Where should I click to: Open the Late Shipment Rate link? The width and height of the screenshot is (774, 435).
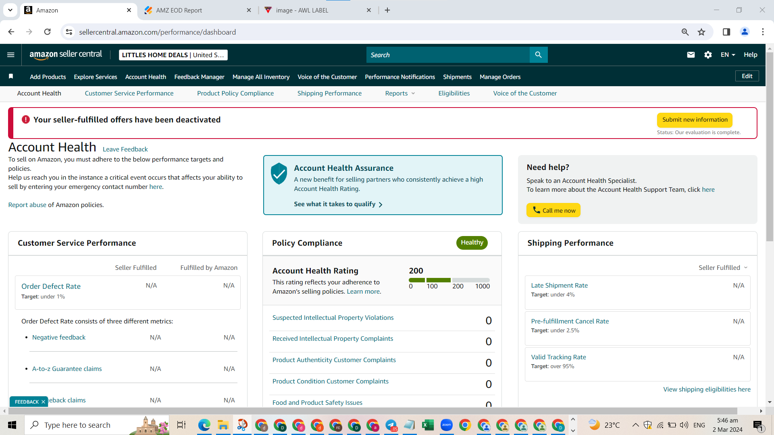tap(559, 285)
